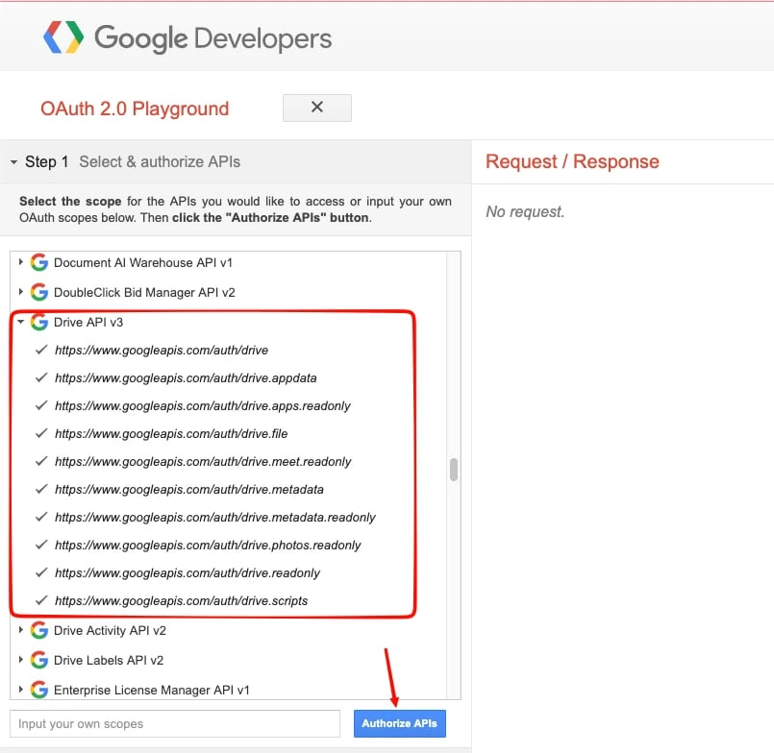
Task: Click the auth/drive.metadata.readonly scope URL text
Action: [215, 518]
